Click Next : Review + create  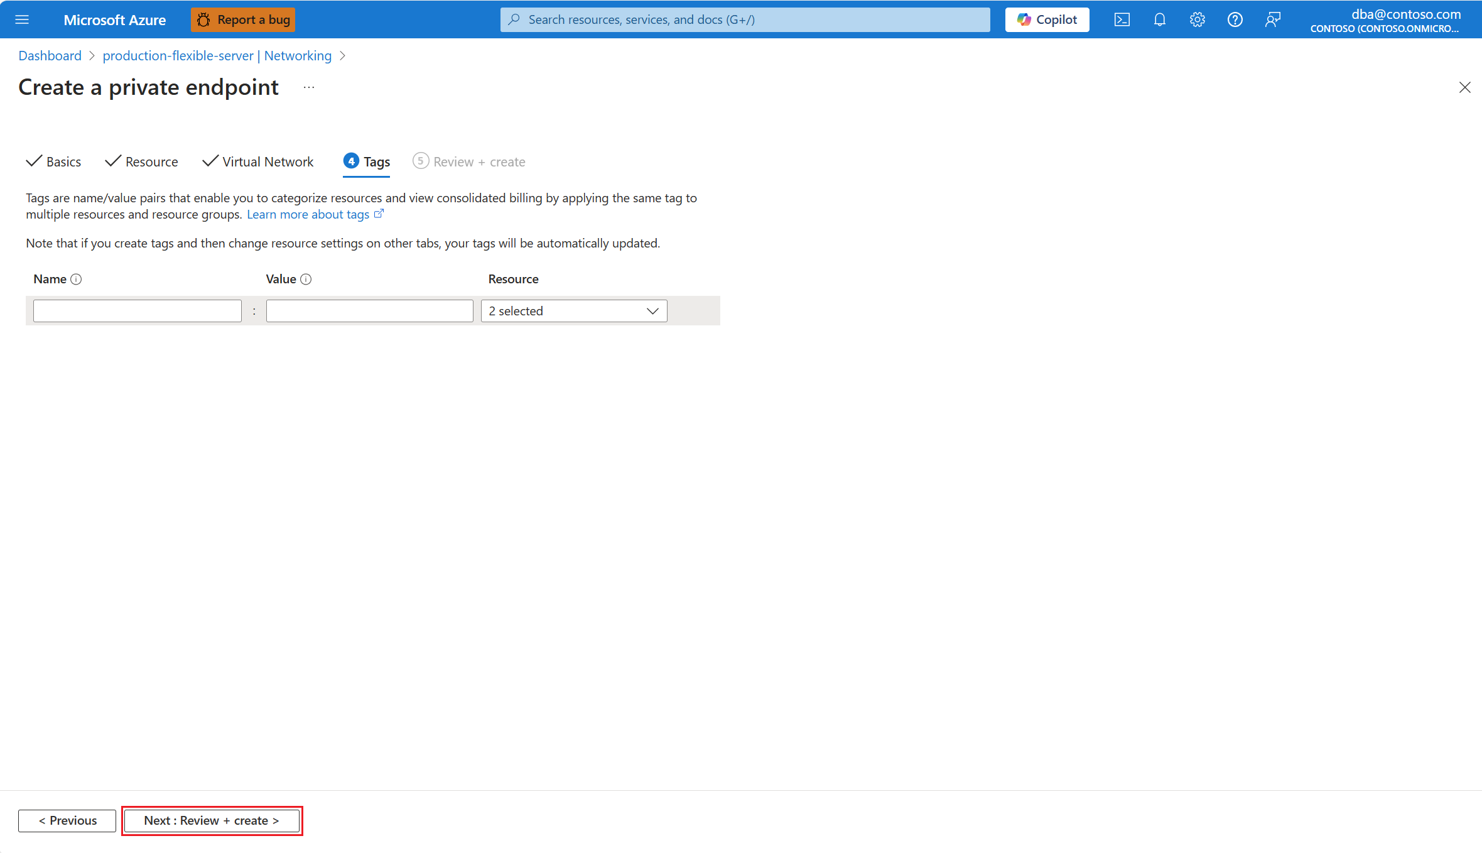click(x=212, y=820)
